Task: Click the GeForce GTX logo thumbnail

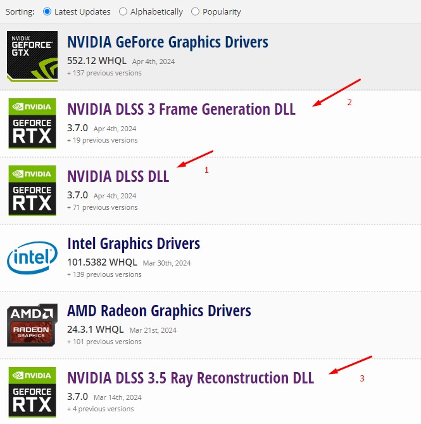Action: tap(32, 56)
